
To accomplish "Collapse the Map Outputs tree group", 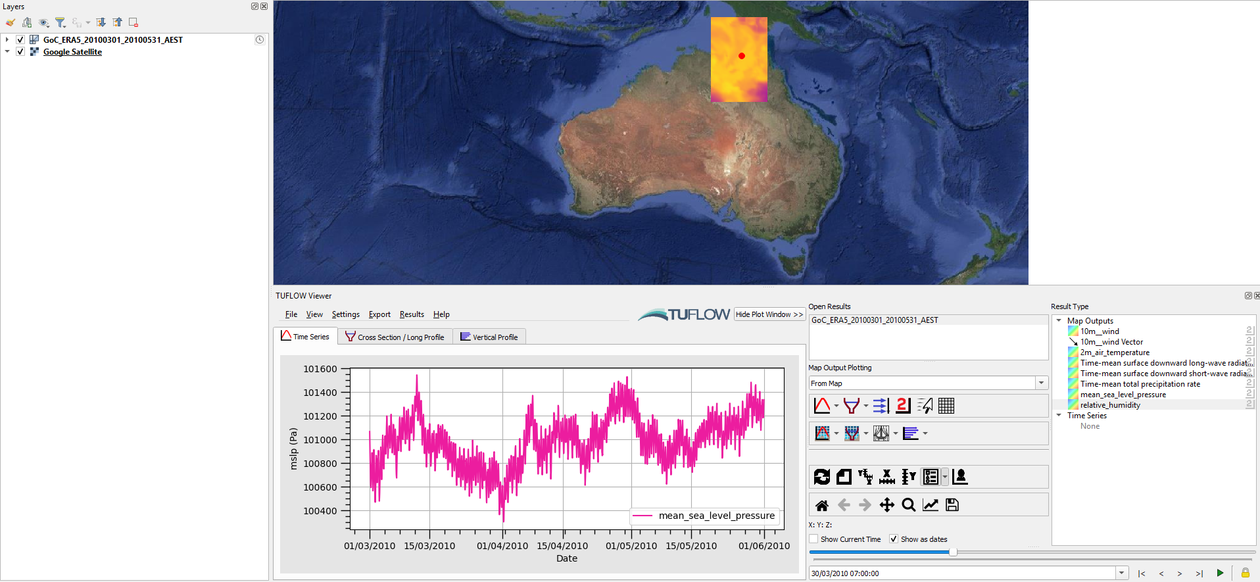I will (x=1059, y=321).
